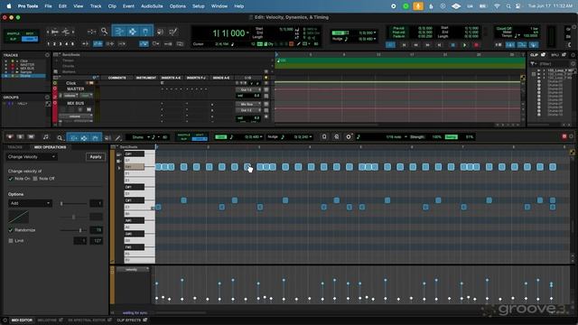Screen dimensions: 578x325
Task: Select the MIX BUS track in Tracks list
Action: pyautogui.click(x=27, y=69)
